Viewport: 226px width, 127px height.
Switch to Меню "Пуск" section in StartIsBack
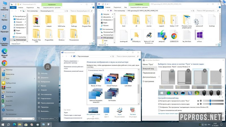click(148, 64)
